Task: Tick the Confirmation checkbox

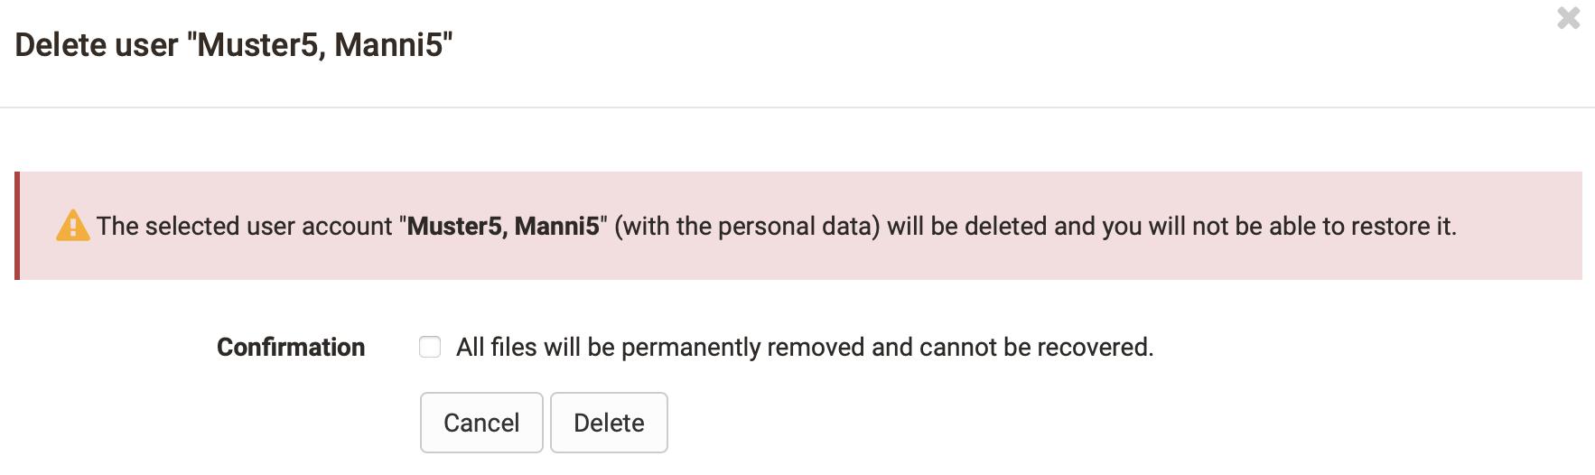Action: [430, 347]
